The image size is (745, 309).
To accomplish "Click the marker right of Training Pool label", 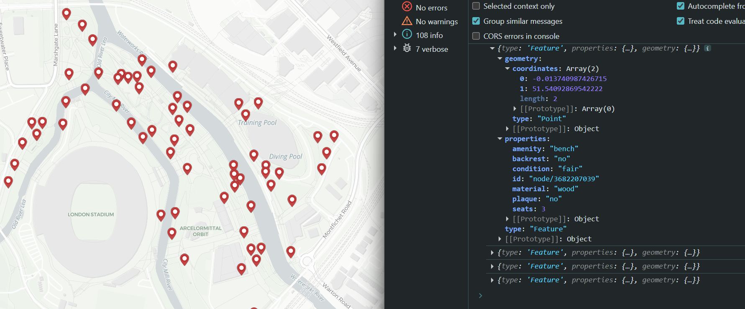I will coord(317,136).
